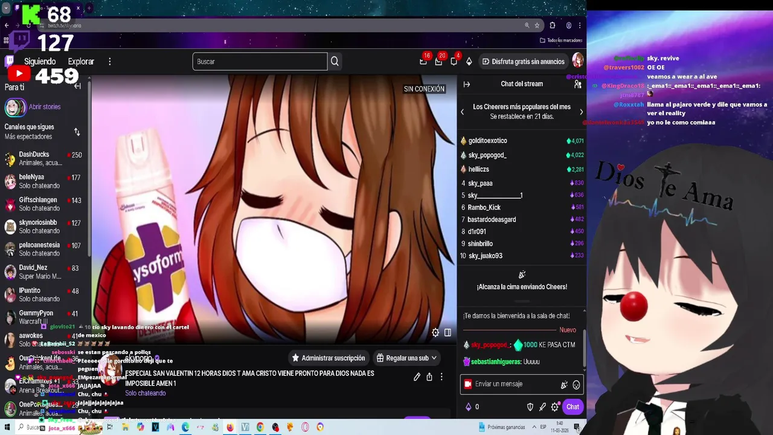Click the celebration cheer icon in chat input
This screenshot has width=773, height=435.
[x=564, y=385]
